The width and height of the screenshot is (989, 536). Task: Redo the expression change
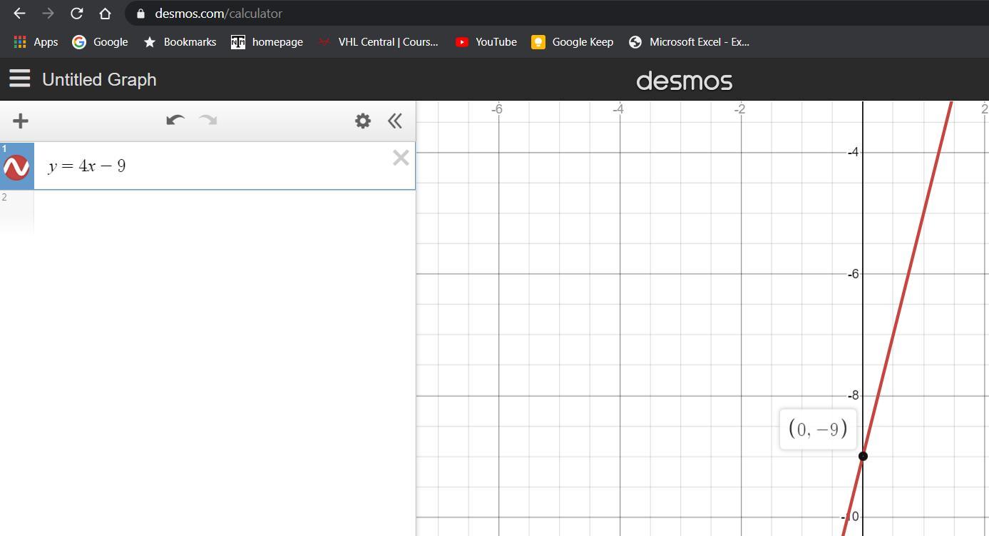[x=208, y=120]
